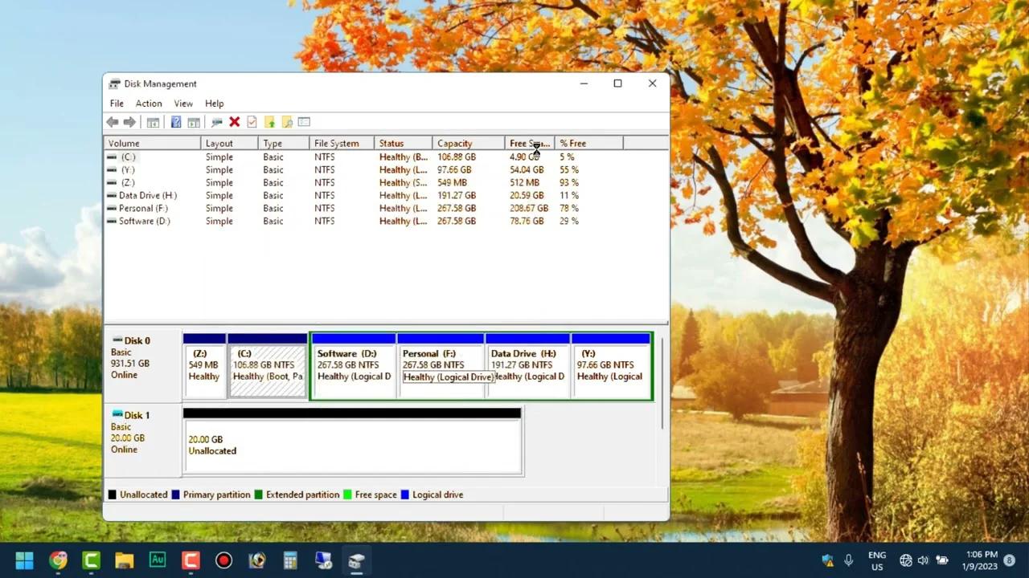Toggle the console tree pane icon
The height and width of the screenshot is (578, 1029).
click(x=153, y=121)
